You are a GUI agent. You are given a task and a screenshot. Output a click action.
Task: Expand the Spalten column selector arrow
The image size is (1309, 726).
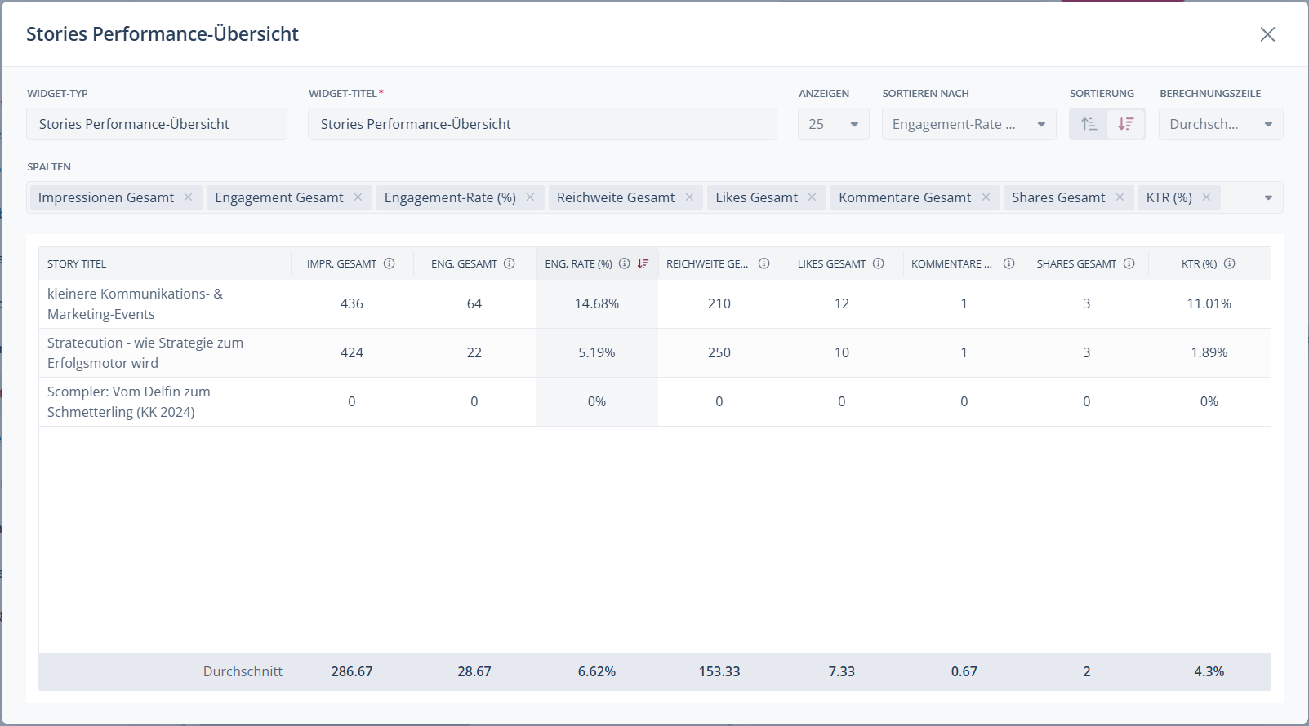[1268, 197]
